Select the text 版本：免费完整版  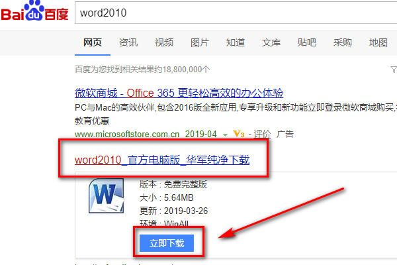pos(173,184)
